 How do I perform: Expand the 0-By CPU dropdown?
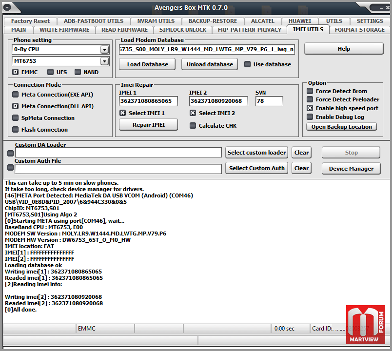[x=104, y=50]
